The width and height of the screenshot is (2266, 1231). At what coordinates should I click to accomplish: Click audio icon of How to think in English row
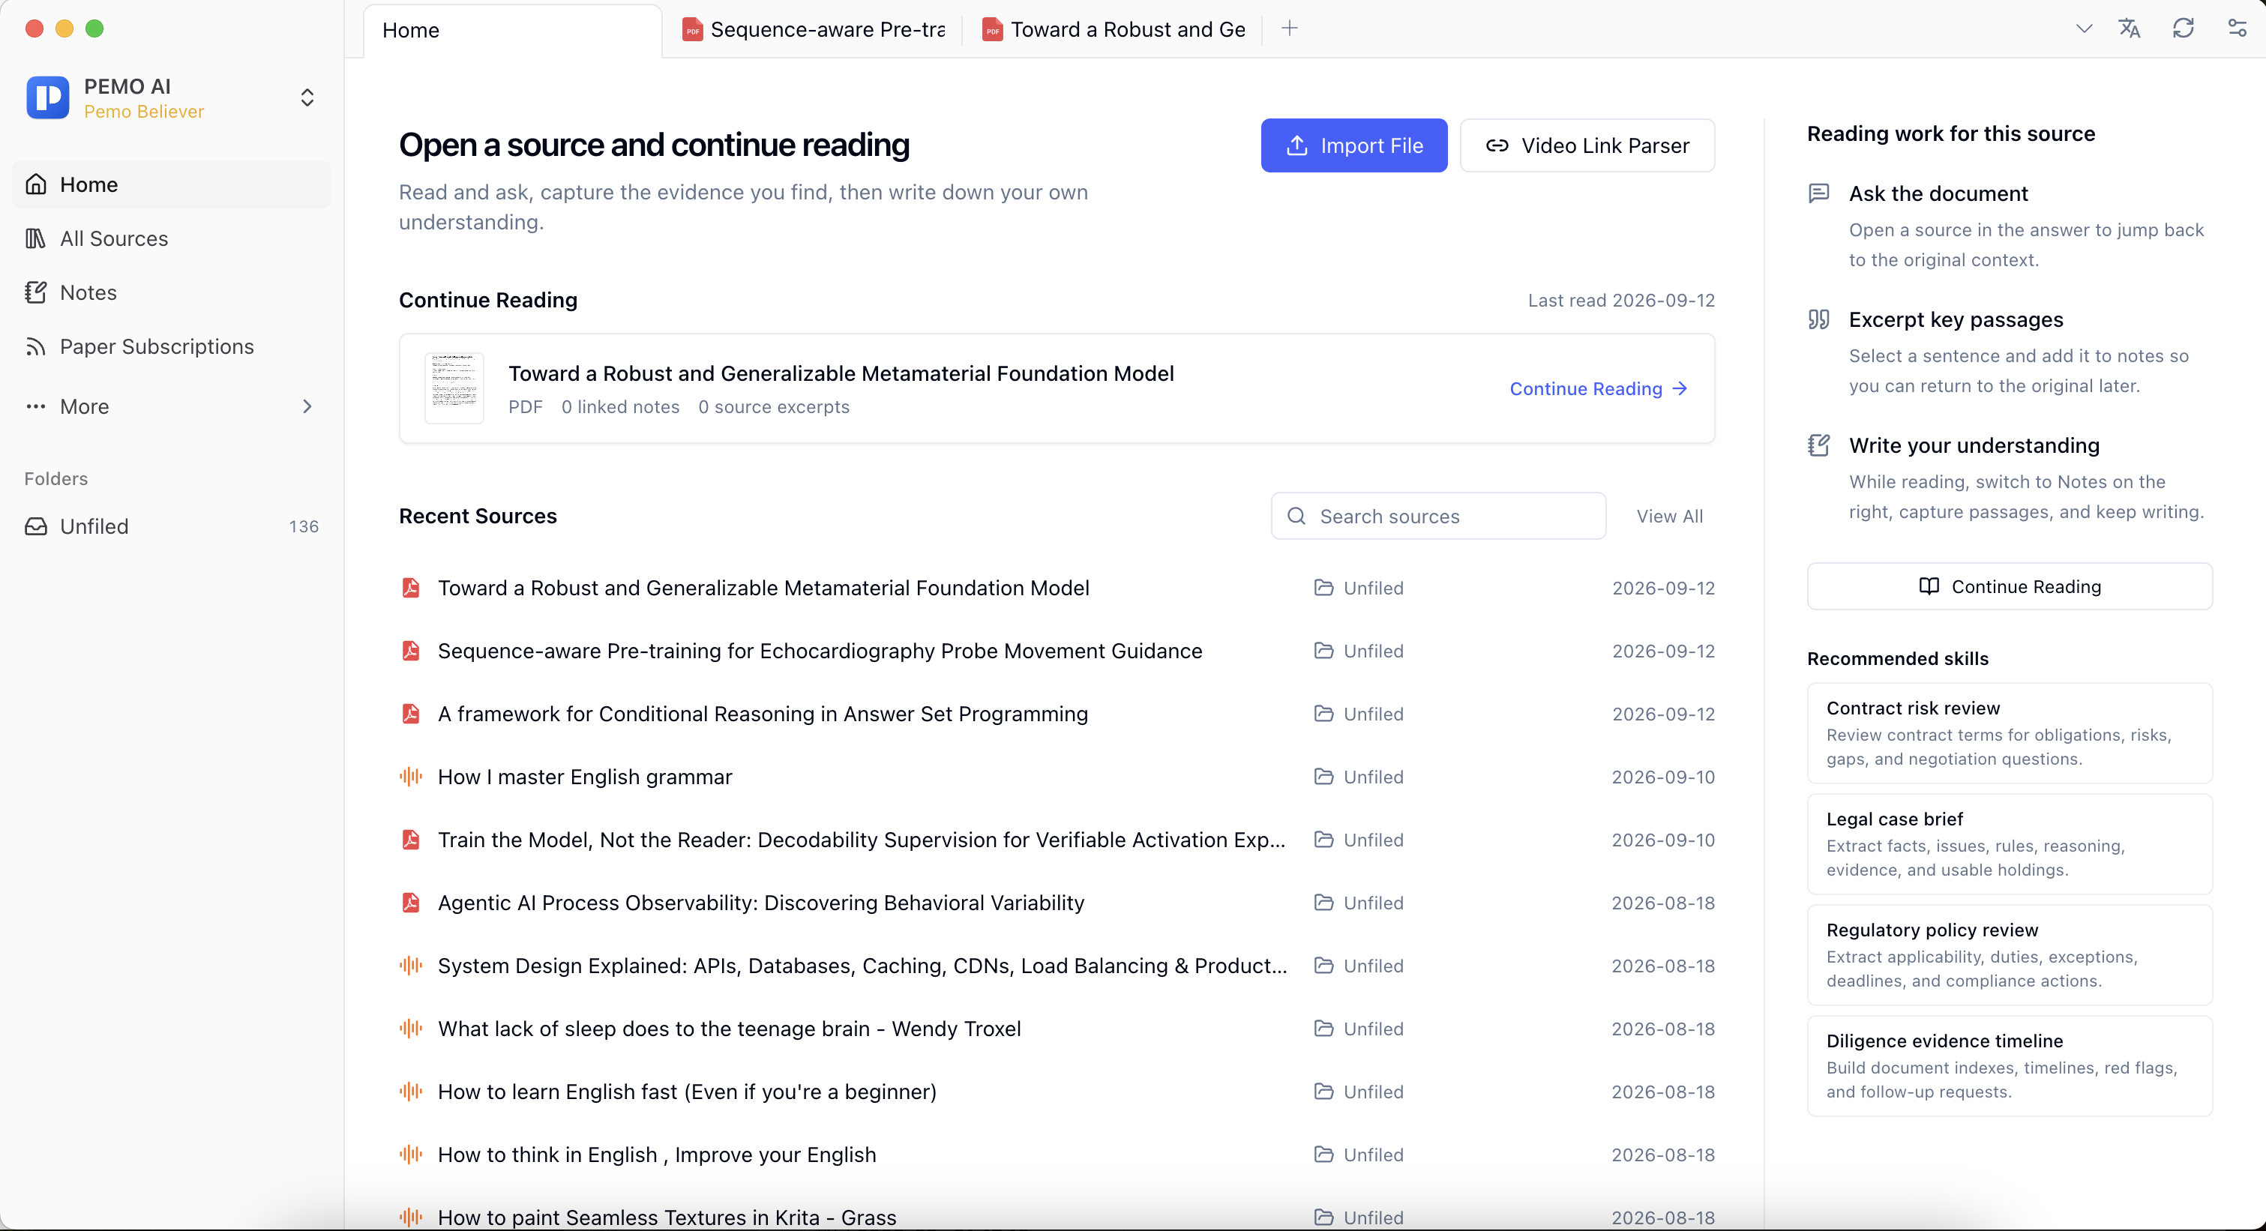pos(411,1155)
